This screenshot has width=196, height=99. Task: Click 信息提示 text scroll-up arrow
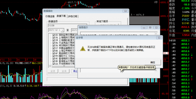click(156, 34)
